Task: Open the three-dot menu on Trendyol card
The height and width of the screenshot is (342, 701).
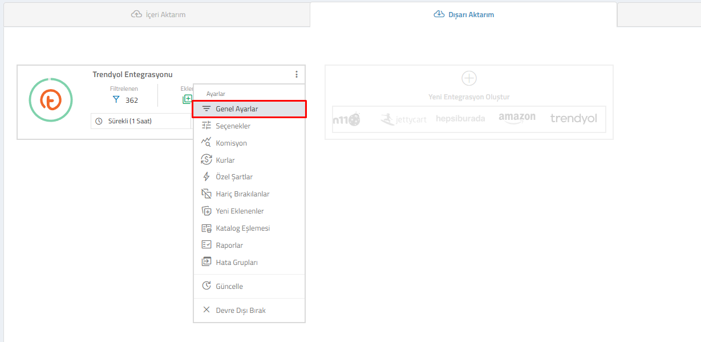Action: pyautogui.click(x=296, y=74)
